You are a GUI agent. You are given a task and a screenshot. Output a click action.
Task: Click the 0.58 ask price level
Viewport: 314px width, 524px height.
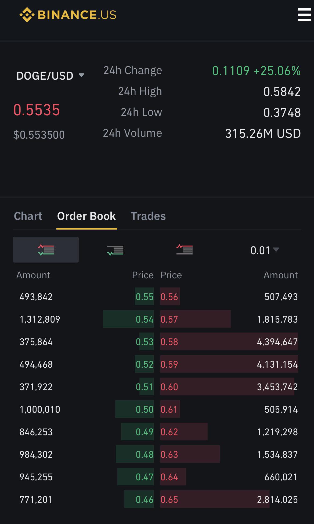(169, 342)
